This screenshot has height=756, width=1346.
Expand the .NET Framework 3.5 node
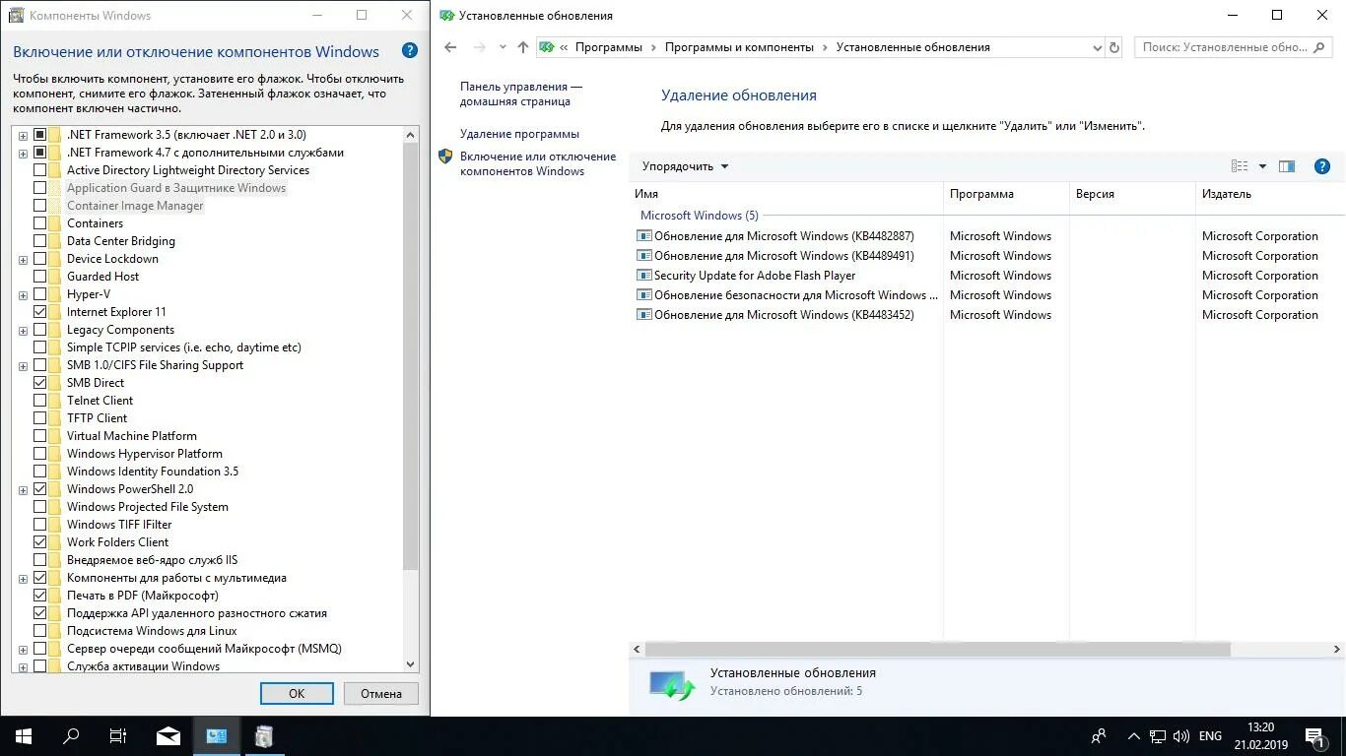coord(23,135)
